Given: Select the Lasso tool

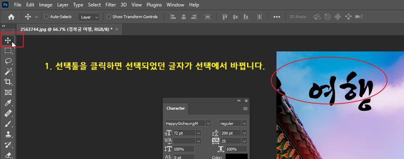Looking at the screenshot, I should pos(8,61).
